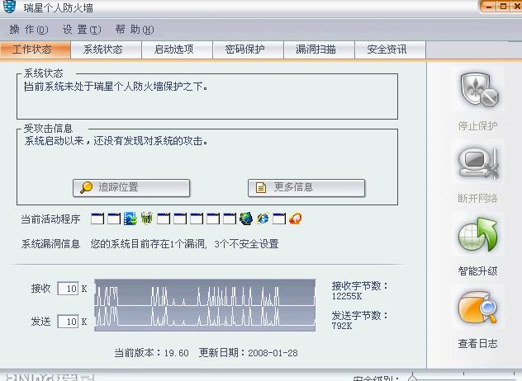The height and width of the screenshot is (381, 522).
Task: Click the orange round icon ending 当前活动程序 row
Action: (x=296, y=219)
